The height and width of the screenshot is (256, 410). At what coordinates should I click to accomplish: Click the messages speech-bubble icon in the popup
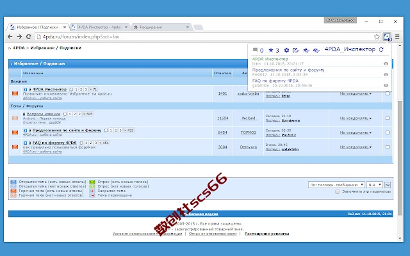(255, 50)
